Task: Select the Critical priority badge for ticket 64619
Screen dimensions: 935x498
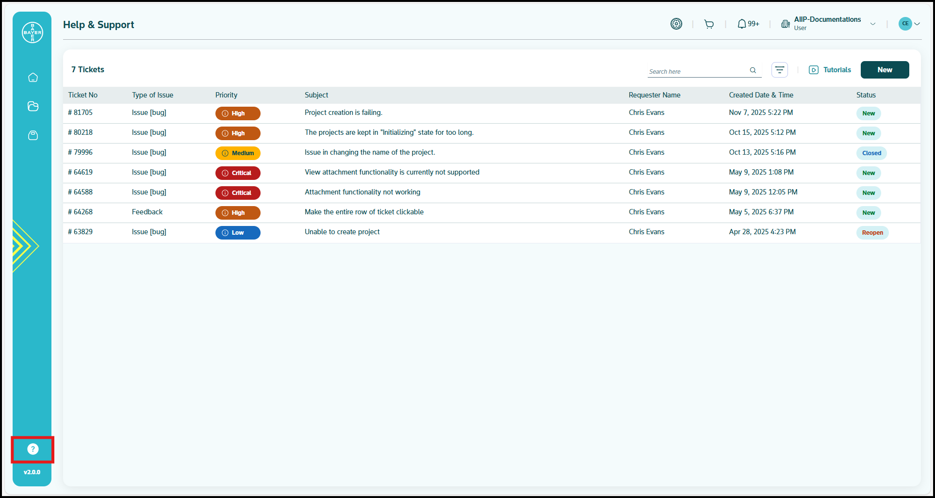Action: coord(238,173)
